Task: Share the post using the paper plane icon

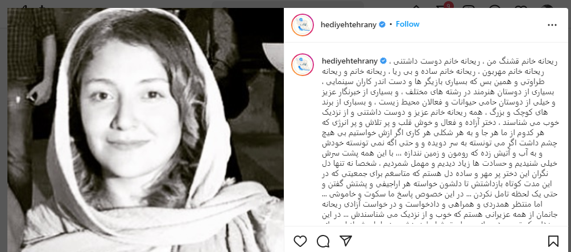Action: (345, 240)
